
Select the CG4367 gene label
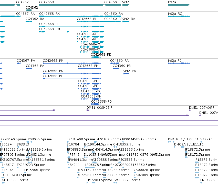[x=22, y=2]
